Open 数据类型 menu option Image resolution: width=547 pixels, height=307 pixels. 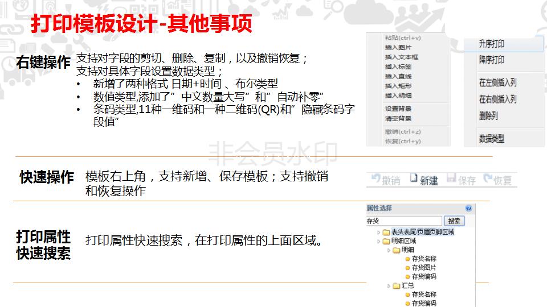491,139
